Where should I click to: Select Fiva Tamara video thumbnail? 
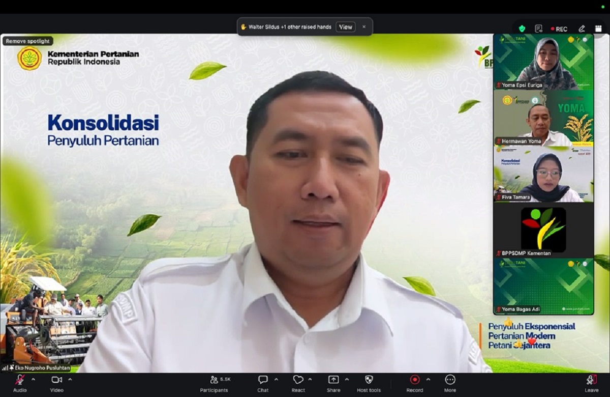(543, 174)
